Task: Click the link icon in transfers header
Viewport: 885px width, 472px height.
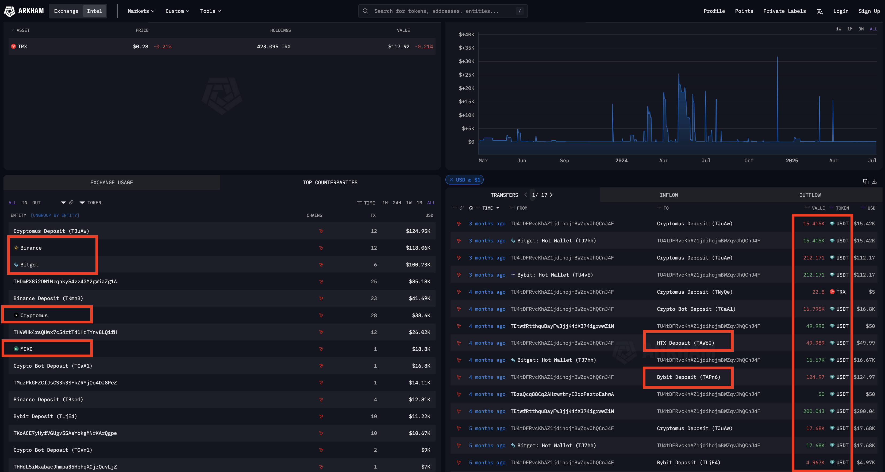Action: point(462,208)
